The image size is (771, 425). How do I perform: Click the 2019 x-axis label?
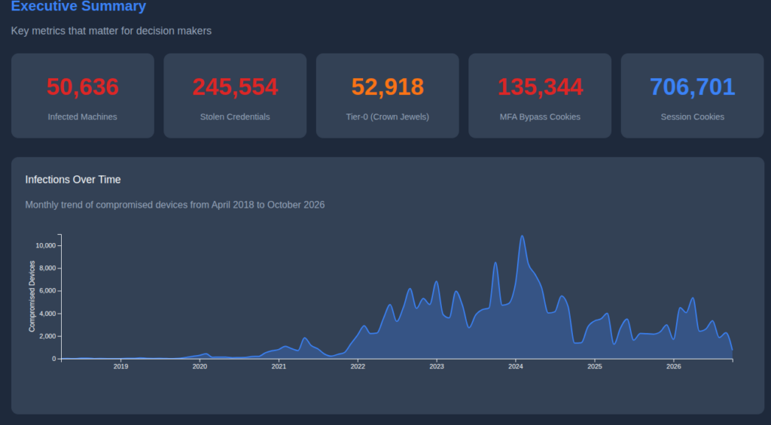point(121,366)
